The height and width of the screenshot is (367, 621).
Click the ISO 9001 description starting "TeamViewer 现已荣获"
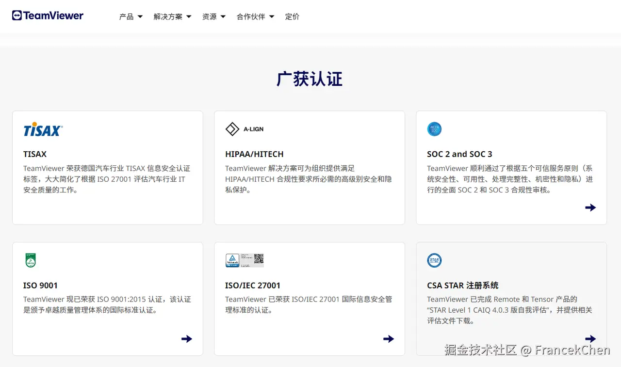(107, 304)
